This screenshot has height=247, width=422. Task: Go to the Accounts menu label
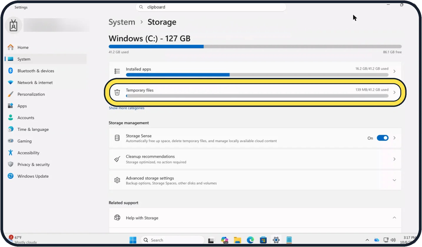coord(26,118)
